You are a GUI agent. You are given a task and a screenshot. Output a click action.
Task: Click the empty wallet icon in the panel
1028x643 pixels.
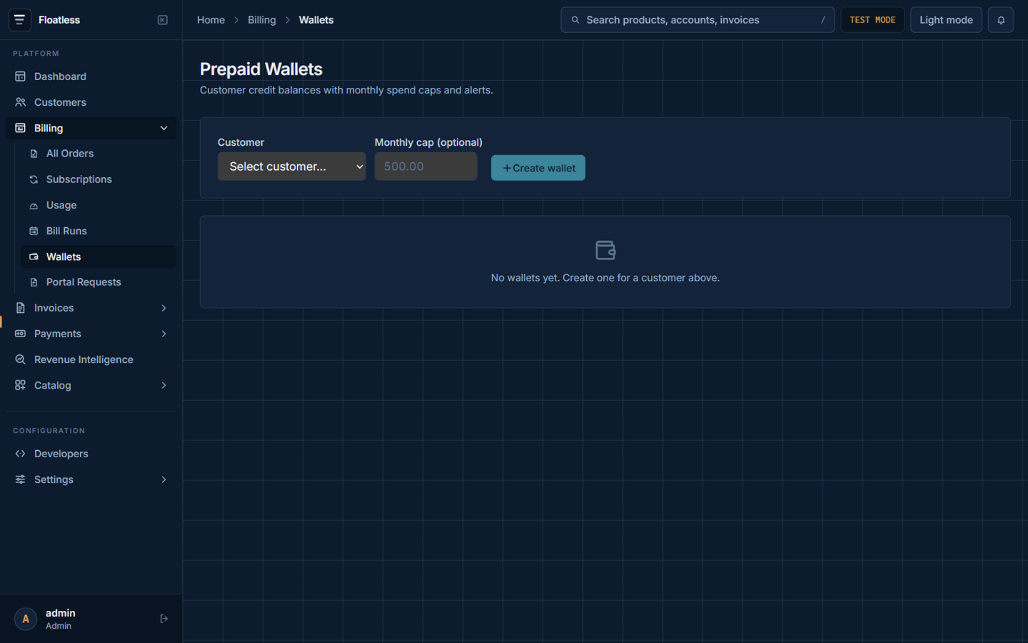pyautogui.click(x=605, y=250)
